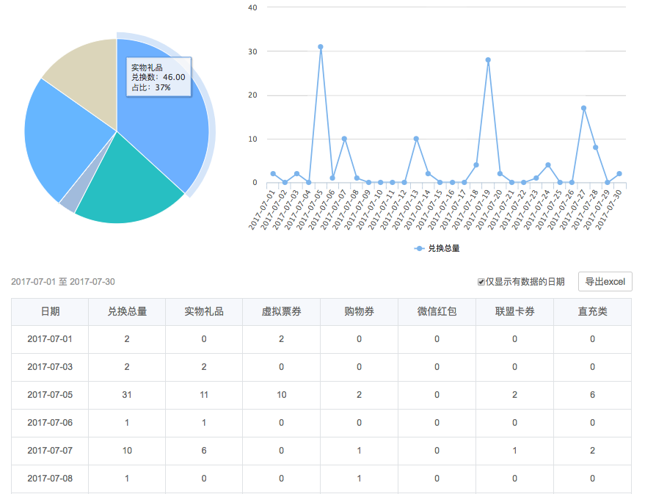Click the peak data point for 2017-07-05

[321, 47]
